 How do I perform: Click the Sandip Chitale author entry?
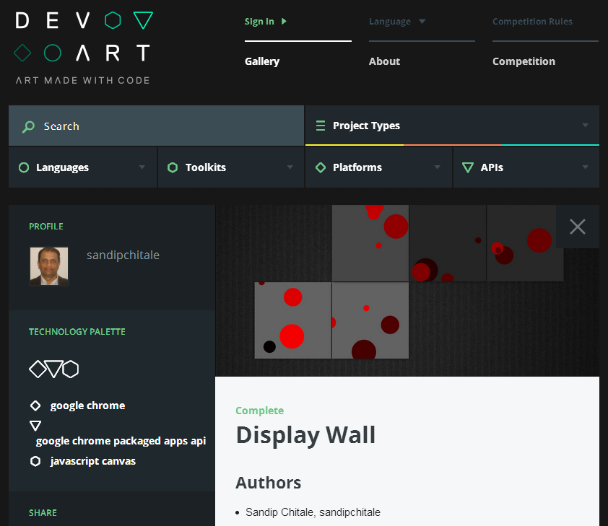313,512
